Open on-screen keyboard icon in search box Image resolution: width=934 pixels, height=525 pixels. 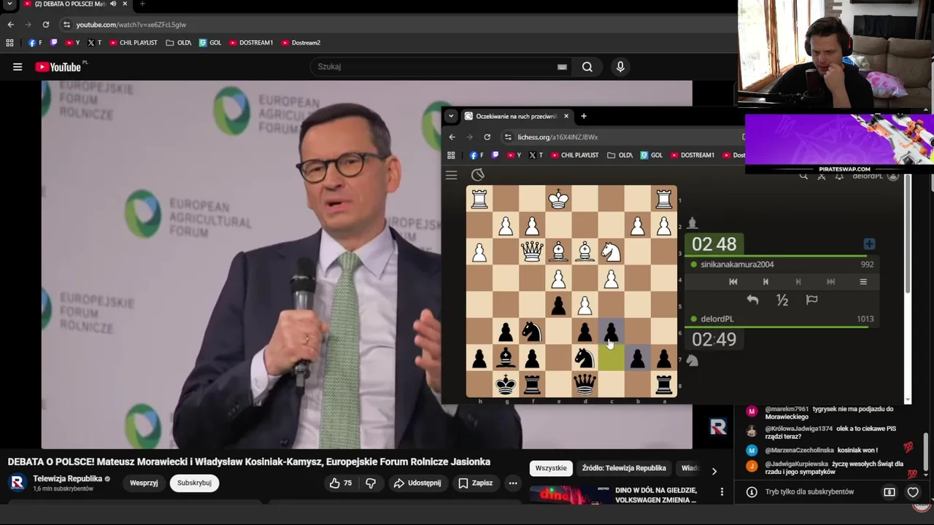click(562, 67)
